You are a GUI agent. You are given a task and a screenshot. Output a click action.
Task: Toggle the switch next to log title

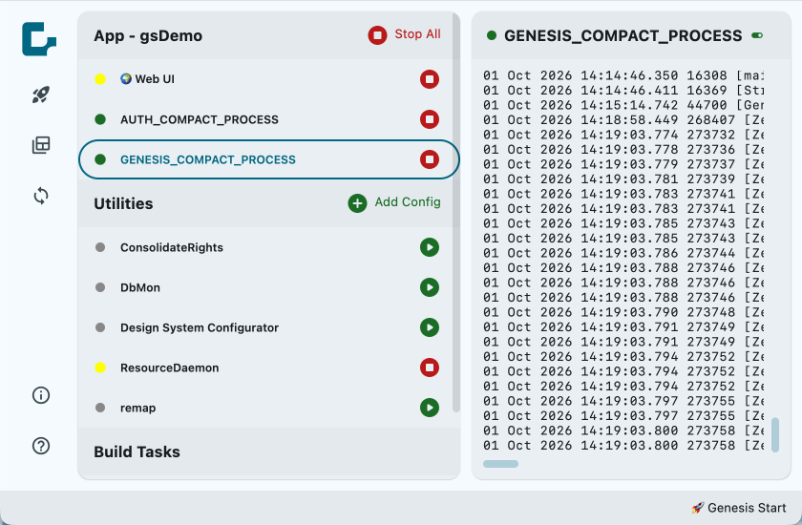[757, 35]
